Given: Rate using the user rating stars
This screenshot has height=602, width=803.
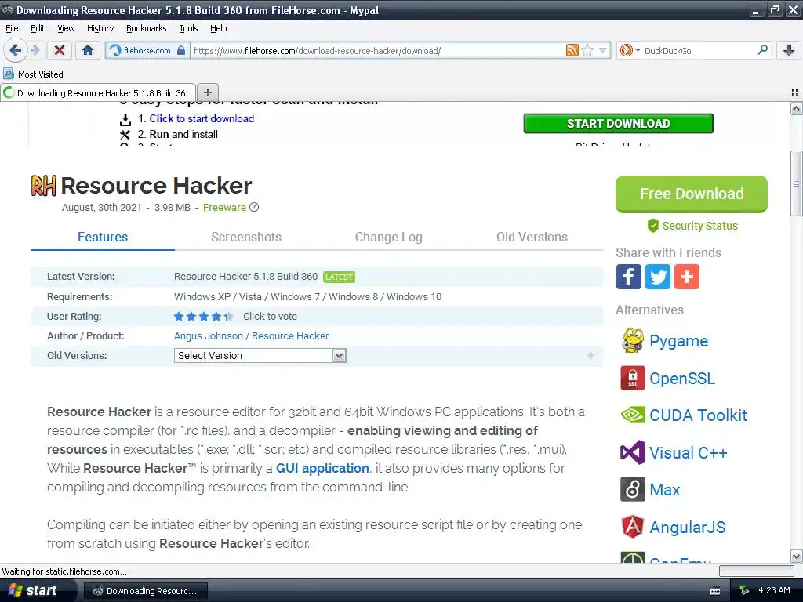Looking at the screenshot, I should pyautogui.click(x=203, y=317).
